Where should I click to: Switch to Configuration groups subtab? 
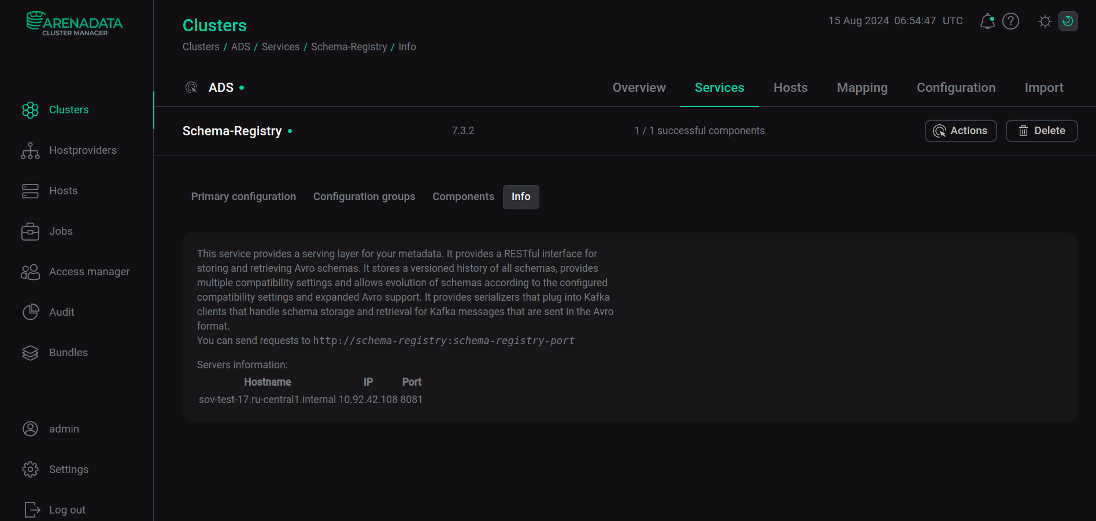click(364, 197)
